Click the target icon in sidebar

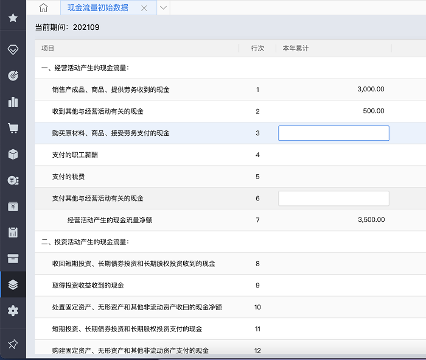pos(13,76)
